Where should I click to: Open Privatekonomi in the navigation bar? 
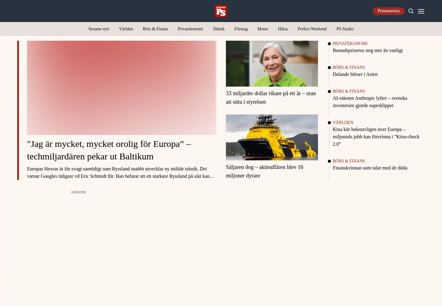pyautogui.click(x=190, y=29)
